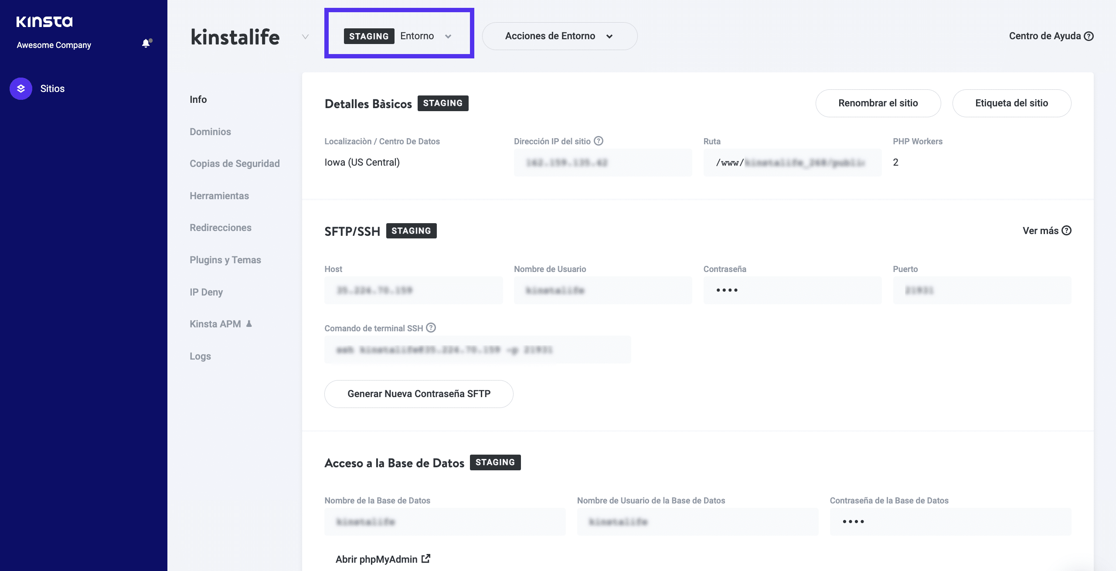Viewport: 1116px width, 571px height.
Task: Click external link icon next to phpMyAdmin
Action: coord(426,558)
